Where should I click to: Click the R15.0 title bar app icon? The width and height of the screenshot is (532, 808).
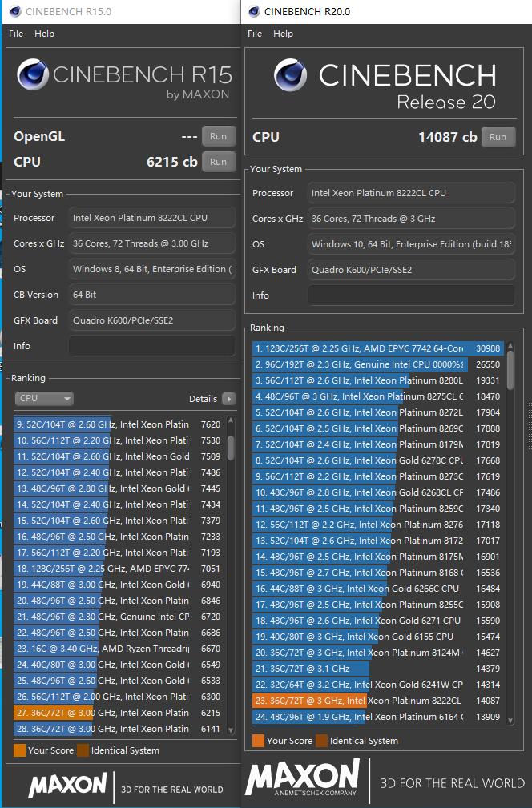point(13,12)
